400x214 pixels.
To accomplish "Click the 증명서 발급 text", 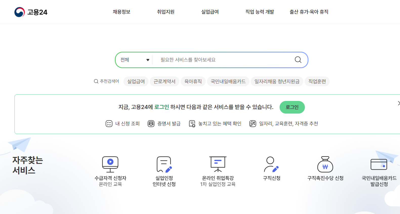I will pyautogui.click(x=169, y=124).
